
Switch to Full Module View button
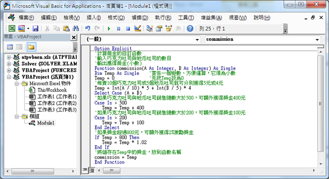[x=92, y=170]
